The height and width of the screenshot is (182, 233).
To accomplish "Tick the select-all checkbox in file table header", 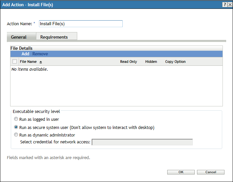I will (14, 62).
